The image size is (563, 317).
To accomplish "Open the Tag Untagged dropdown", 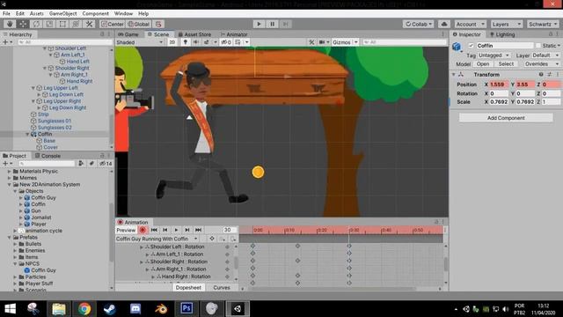I will tap(494, 55).
